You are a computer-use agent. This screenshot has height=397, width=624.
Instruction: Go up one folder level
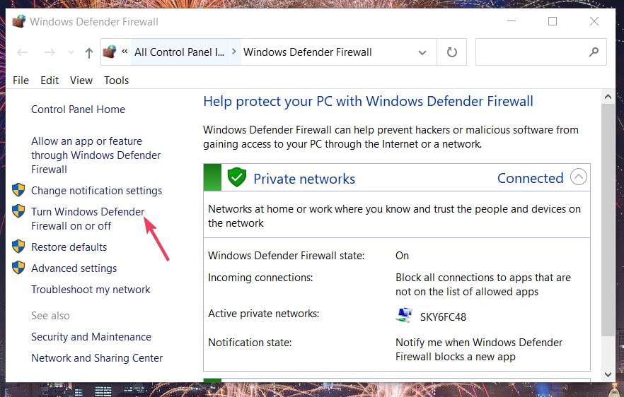pyautogui.click(x=88, y=52)
